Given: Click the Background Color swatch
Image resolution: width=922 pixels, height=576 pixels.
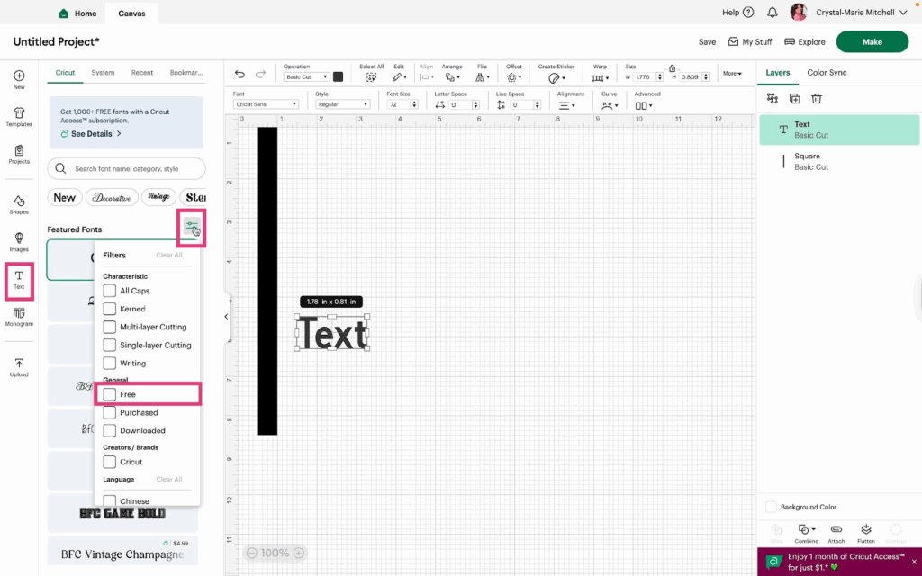Looking at the screenshot, I should coord(771,507).
